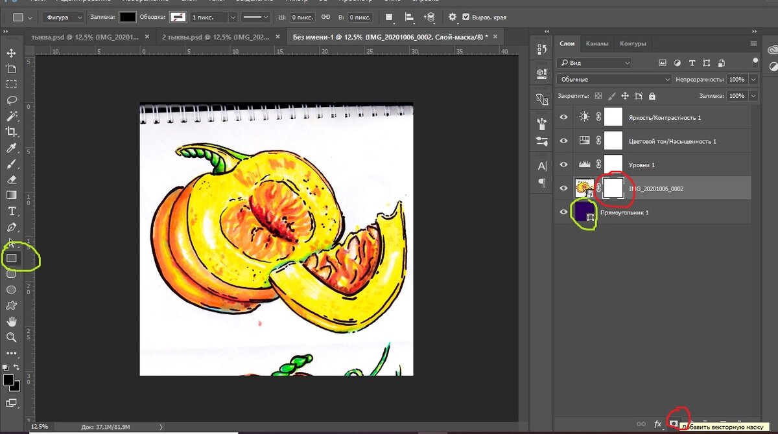This screenshot has height=434, width=778.
Task: Open the Непрозрачность slider dropdown
Action: tap(753, 79)
